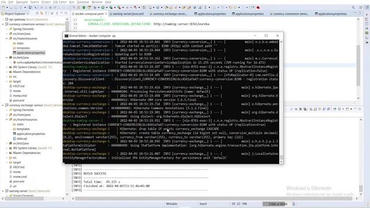Screen dimensions: 370x208
Task: Open the Project Explorer filter icon
Action: pos(46,13)
